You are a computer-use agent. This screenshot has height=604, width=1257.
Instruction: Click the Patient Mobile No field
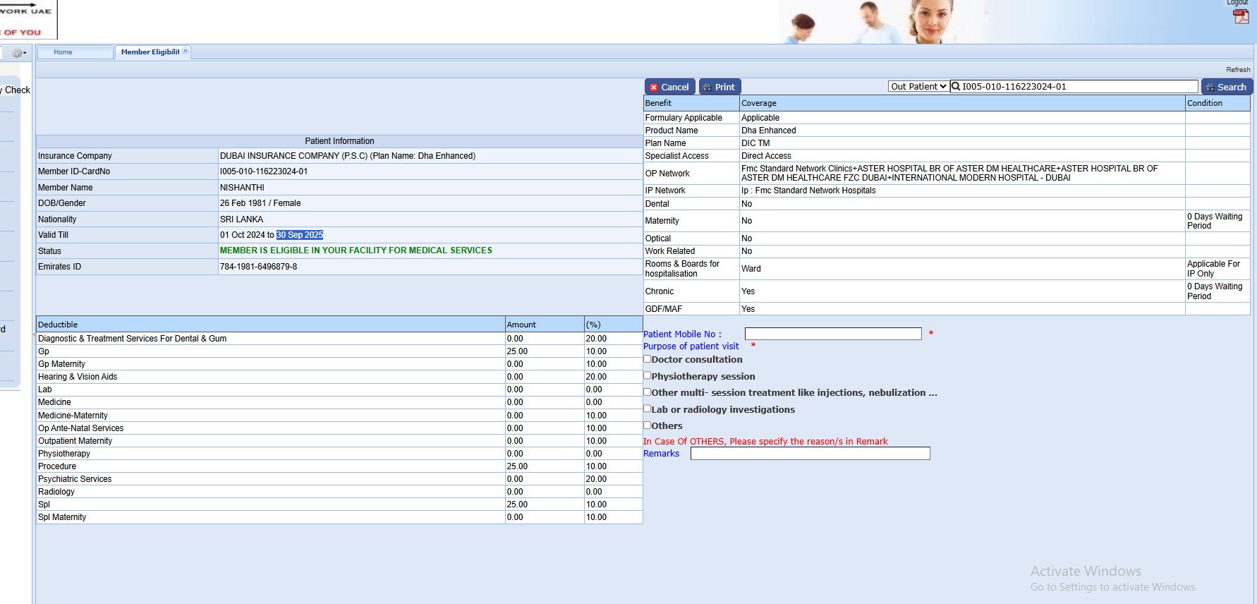[x=832, y=334]
